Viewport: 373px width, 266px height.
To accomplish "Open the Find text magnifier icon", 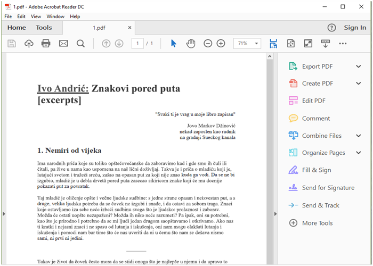I will pos(80,44).
